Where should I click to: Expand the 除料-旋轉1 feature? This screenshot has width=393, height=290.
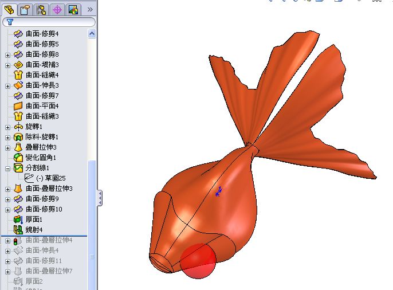[8, 138]
